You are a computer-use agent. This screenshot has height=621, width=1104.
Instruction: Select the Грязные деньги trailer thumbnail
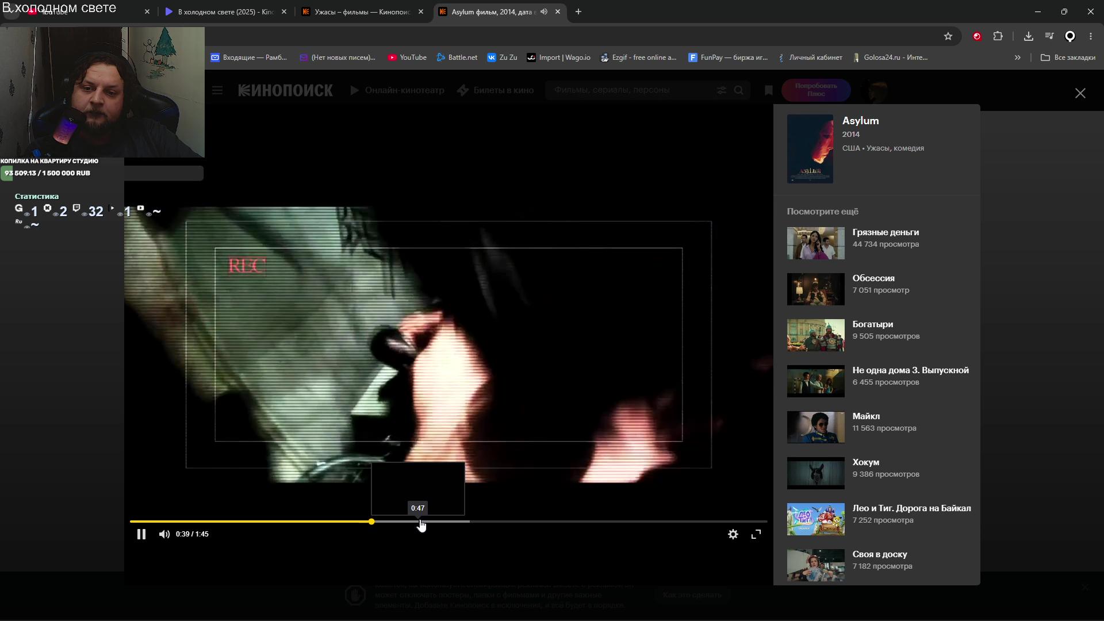(815, 243)
